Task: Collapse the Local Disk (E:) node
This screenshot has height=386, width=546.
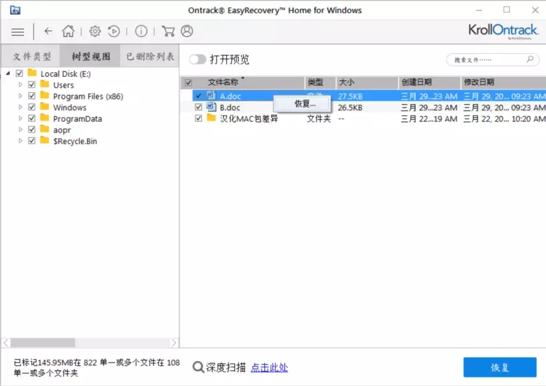Action: [x=8, y=74]
